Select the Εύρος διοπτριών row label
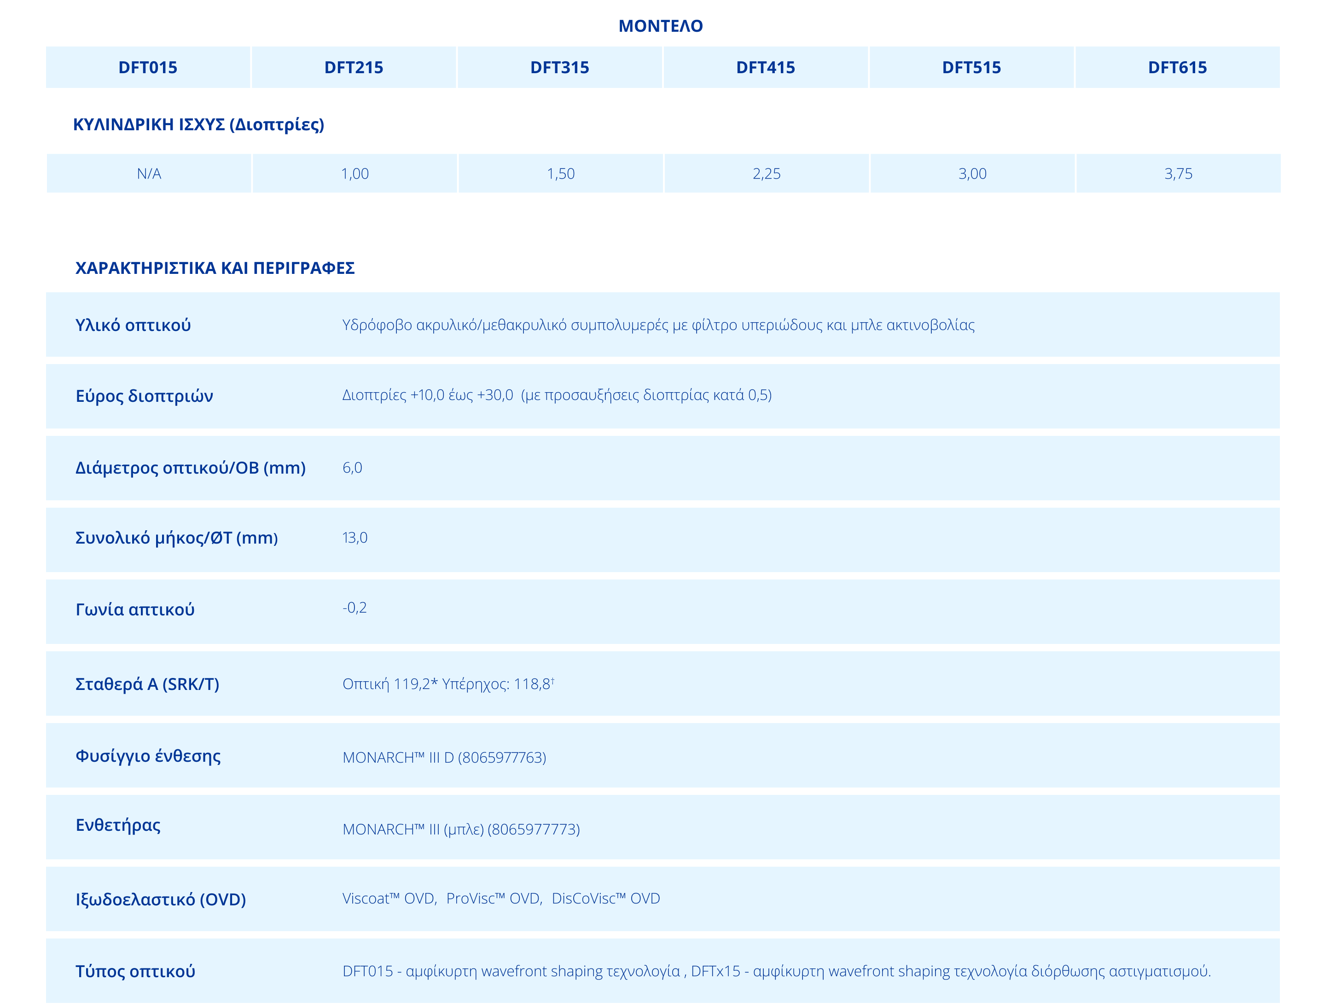Viewport: 1325px width, 1008px height. (x=144, y=396)
